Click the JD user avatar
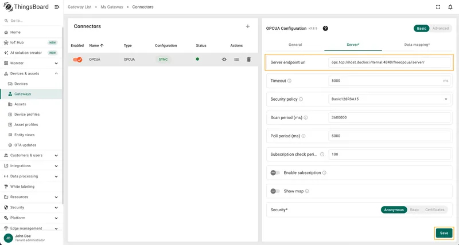 click(8, 238)
